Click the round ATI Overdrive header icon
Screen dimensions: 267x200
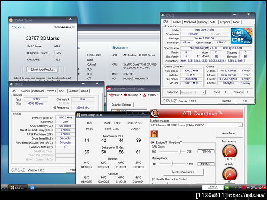click(x=155, y=113)
